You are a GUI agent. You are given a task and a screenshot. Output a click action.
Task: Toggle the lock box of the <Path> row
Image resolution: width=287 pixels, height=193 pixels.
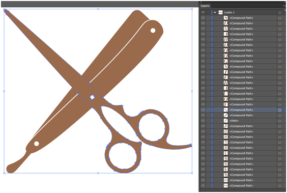coord(209,121)
